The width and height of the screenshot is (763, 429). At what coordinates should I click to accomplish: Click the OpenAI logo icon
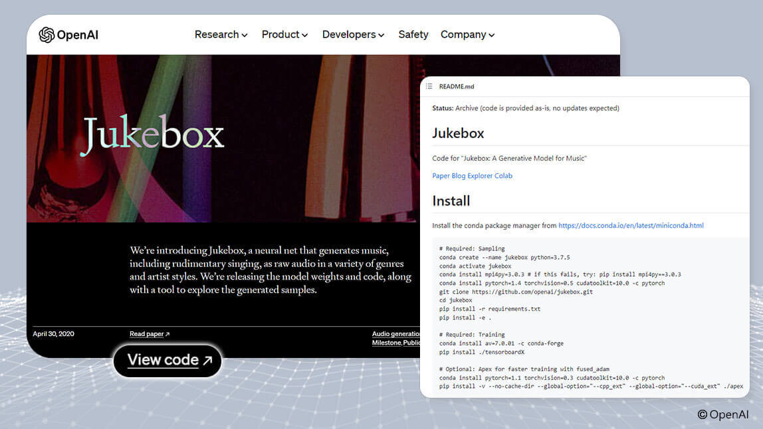[x=47, y=35]
